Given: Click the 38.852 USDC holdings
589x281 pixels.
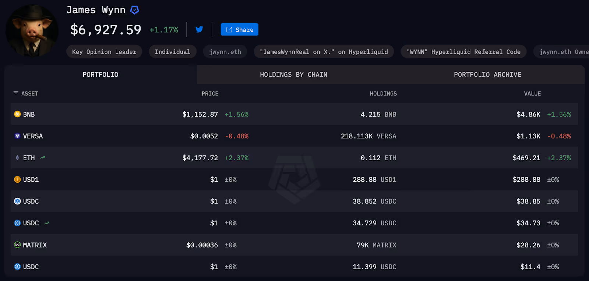Looking at the screenshot, I should (374, 201).
